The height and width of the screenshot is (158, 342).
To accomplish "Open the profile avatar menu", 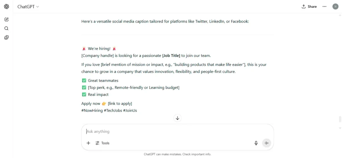I will tap(335, 7).
